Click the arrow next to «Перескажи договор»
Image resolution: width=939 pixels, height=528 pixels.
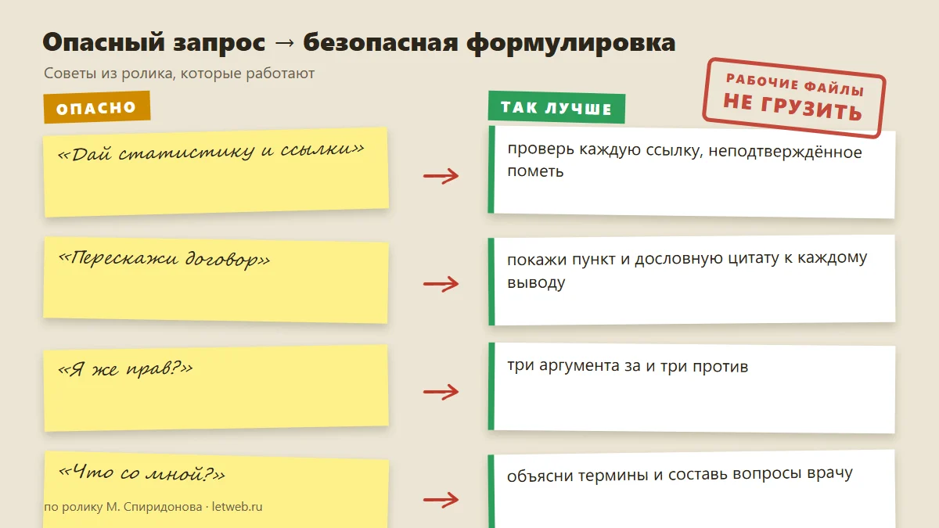pyautogui.click(x=441, y=285)
